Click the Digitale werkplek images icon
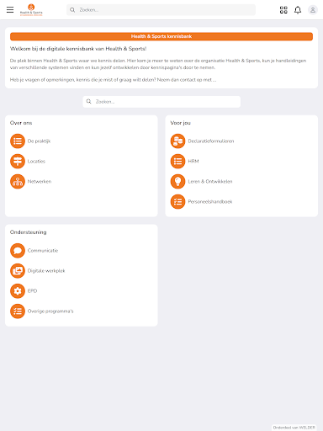323x431 pixels. pos(18,270)
